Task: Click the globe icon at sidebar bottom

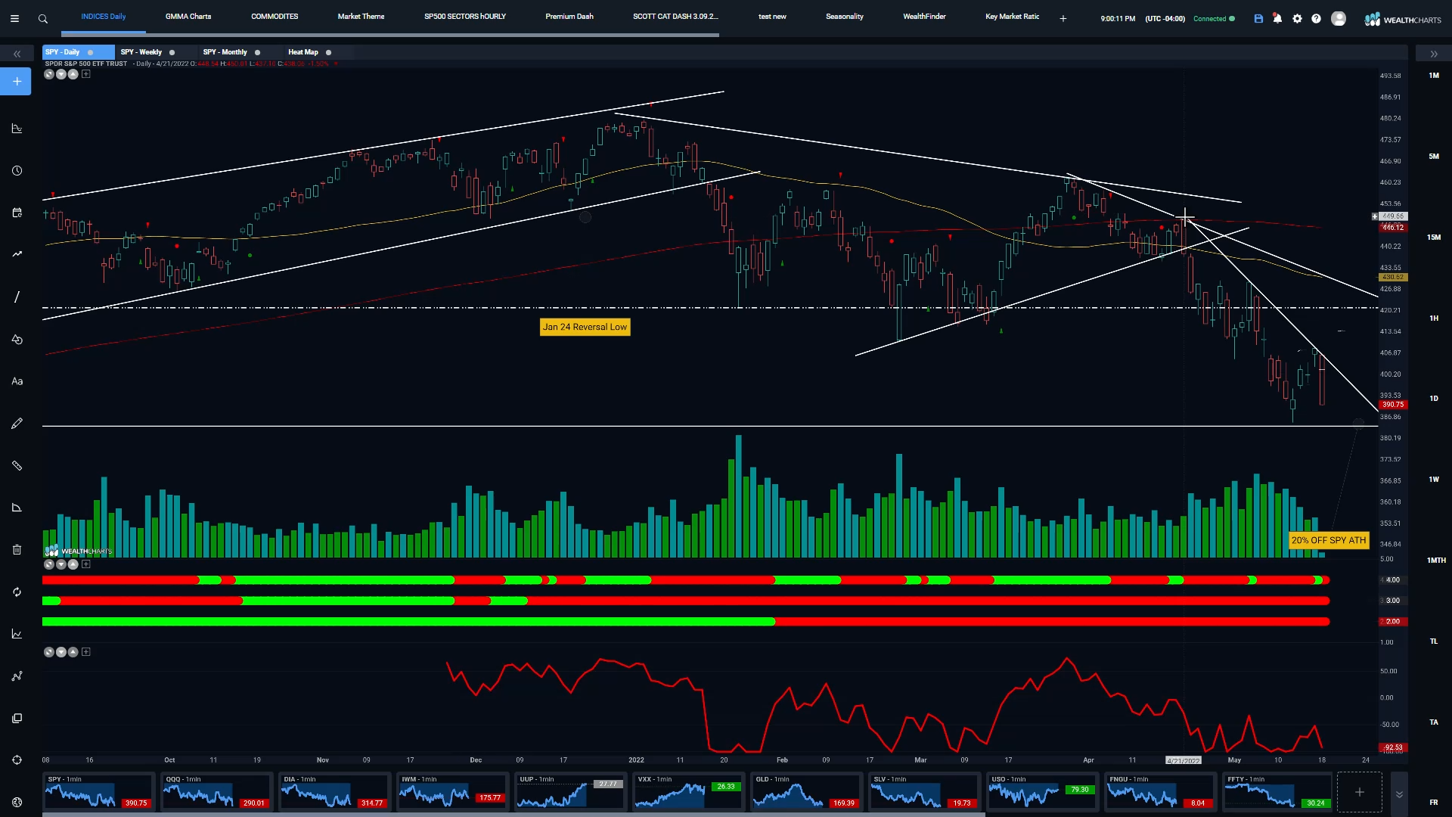Action: tap(17, 802)
